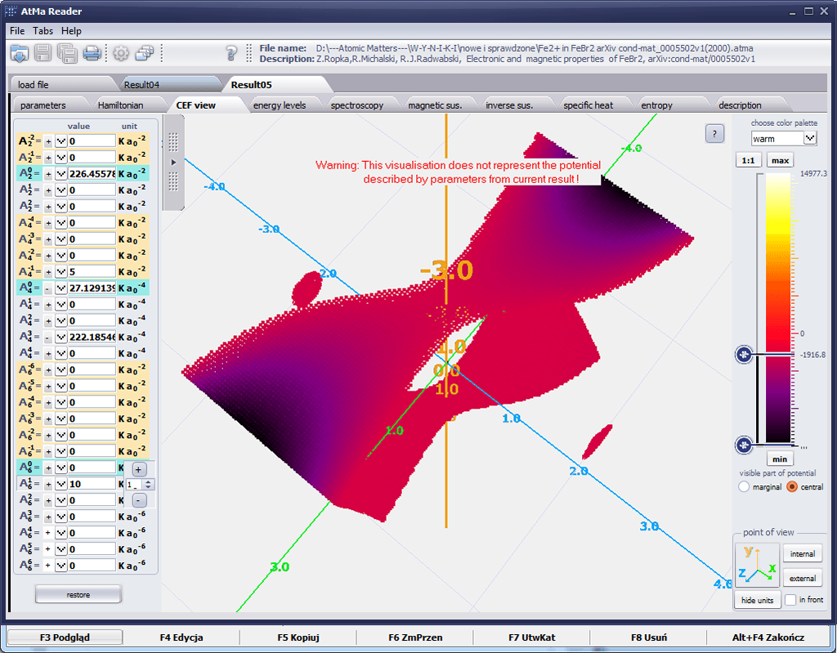837x653 pixels.
Task: Open the dropdown beside the 222.18546 value
Action: tap(60, 338)
